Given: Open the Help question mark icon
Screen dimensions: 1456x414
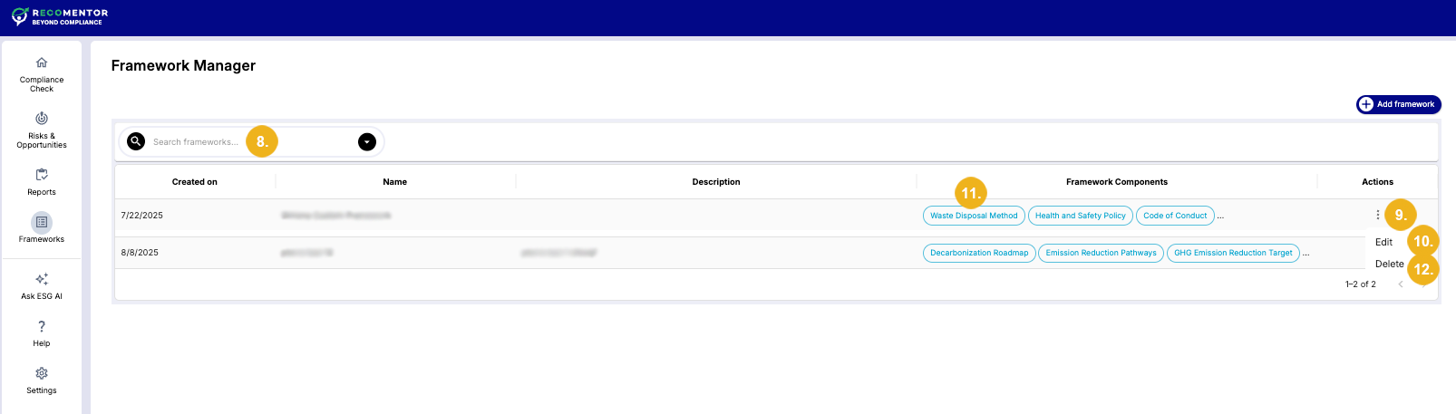Looking at the screenshot, I should pyautogui.click(x=42, y=327).
